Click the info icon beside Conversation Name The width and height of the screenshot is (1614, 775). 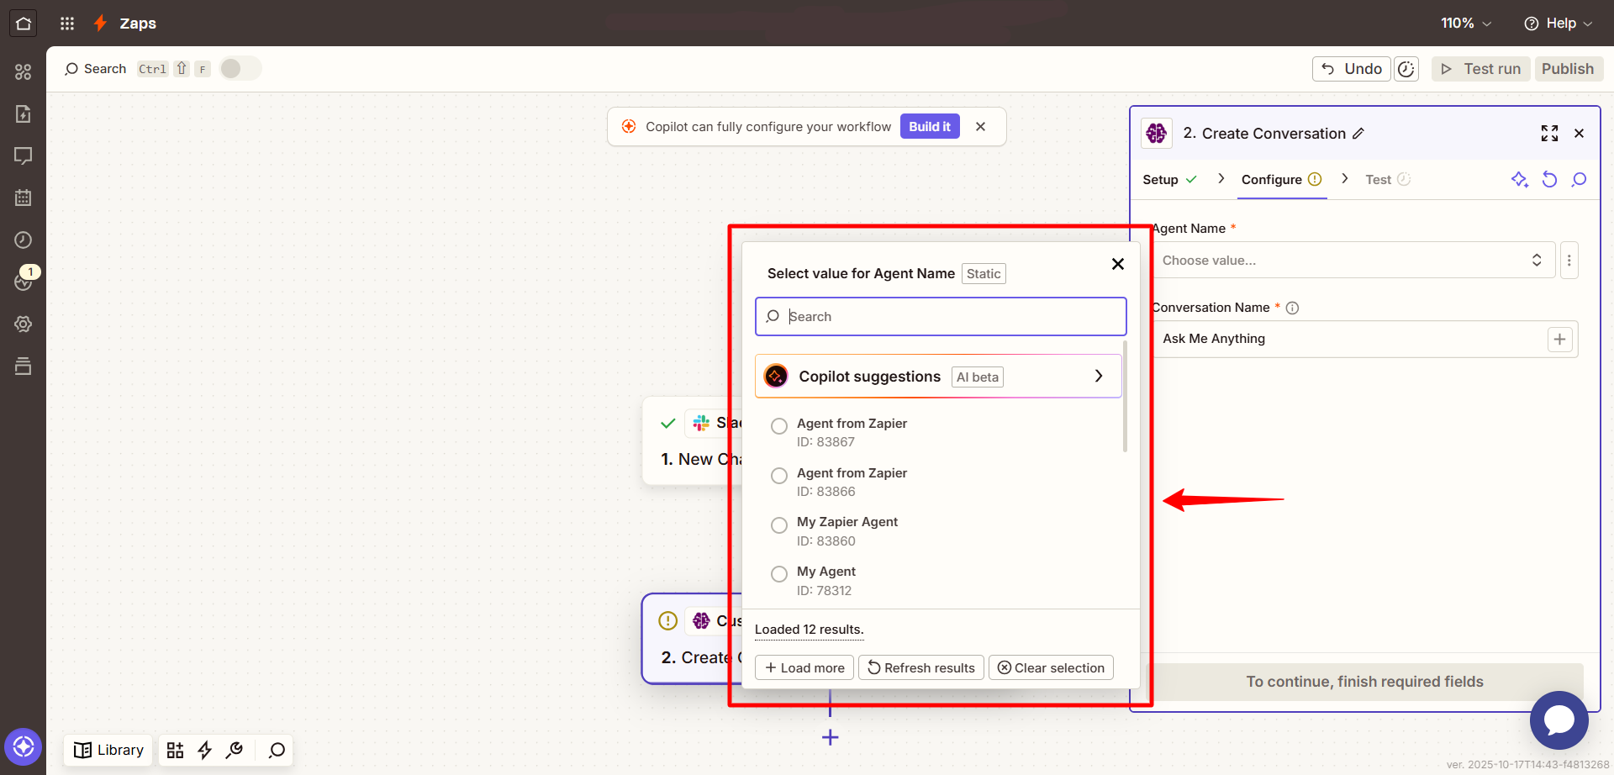1293,308
